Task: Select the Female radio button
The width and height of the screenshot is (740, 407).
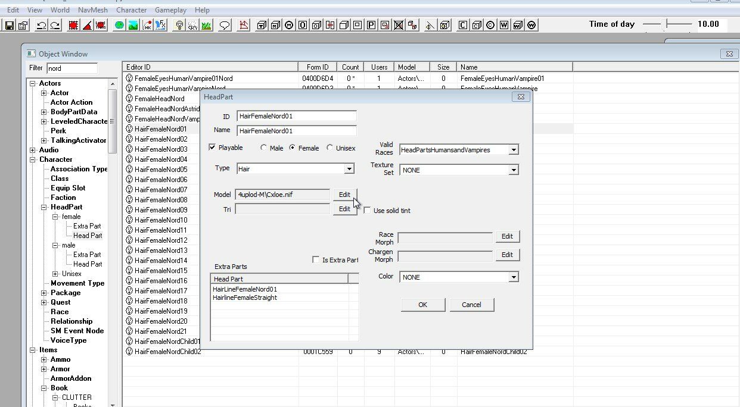Action: (293, 148)
